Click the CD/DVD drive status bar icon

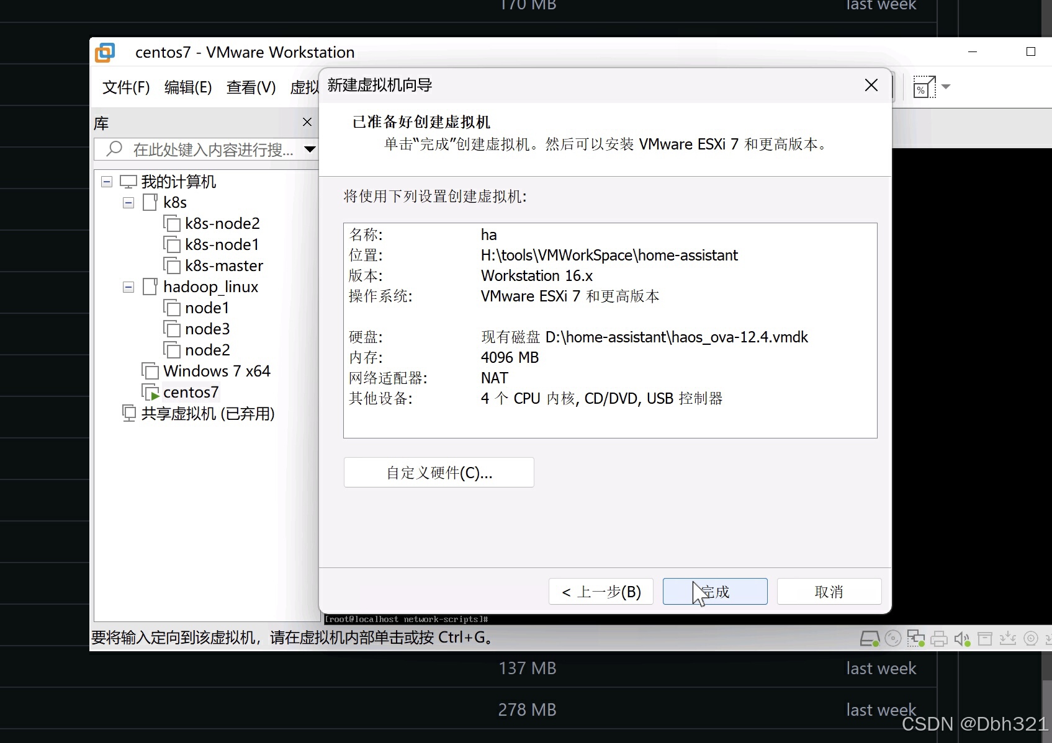[x=892, y=638]
